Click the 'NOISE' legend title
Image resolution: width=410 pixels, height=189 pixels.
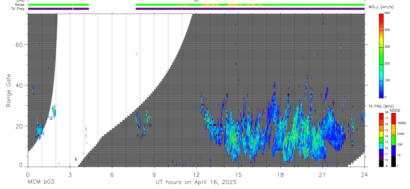[x=395, y=110]
